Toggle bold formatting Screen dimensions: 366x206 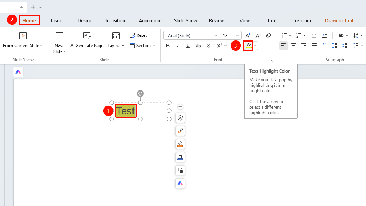167,46
